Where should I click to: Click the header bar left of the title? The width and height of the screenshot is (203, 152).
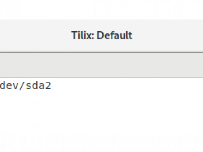[35, 35]
